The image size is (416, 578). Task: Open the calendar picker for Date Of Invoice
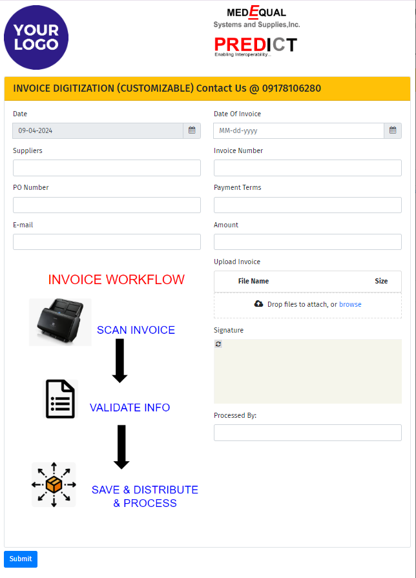click(393, 130)
